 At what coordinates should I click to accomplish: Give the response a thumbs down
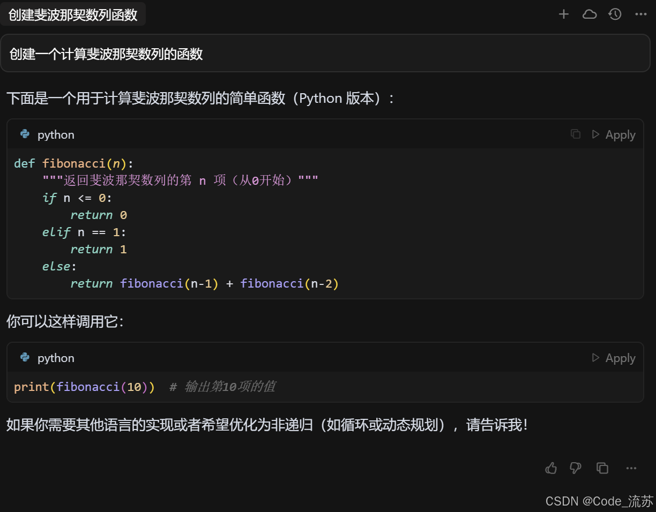(x=576, y=468)
